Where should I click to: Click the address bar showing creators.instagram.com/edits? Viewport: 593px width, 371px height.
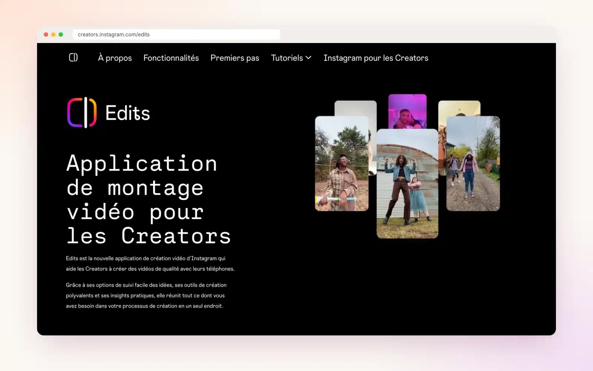click(x=176, y=35)
